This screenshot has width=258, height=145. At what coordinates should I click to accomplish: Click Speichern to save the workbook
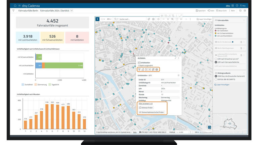201,10
